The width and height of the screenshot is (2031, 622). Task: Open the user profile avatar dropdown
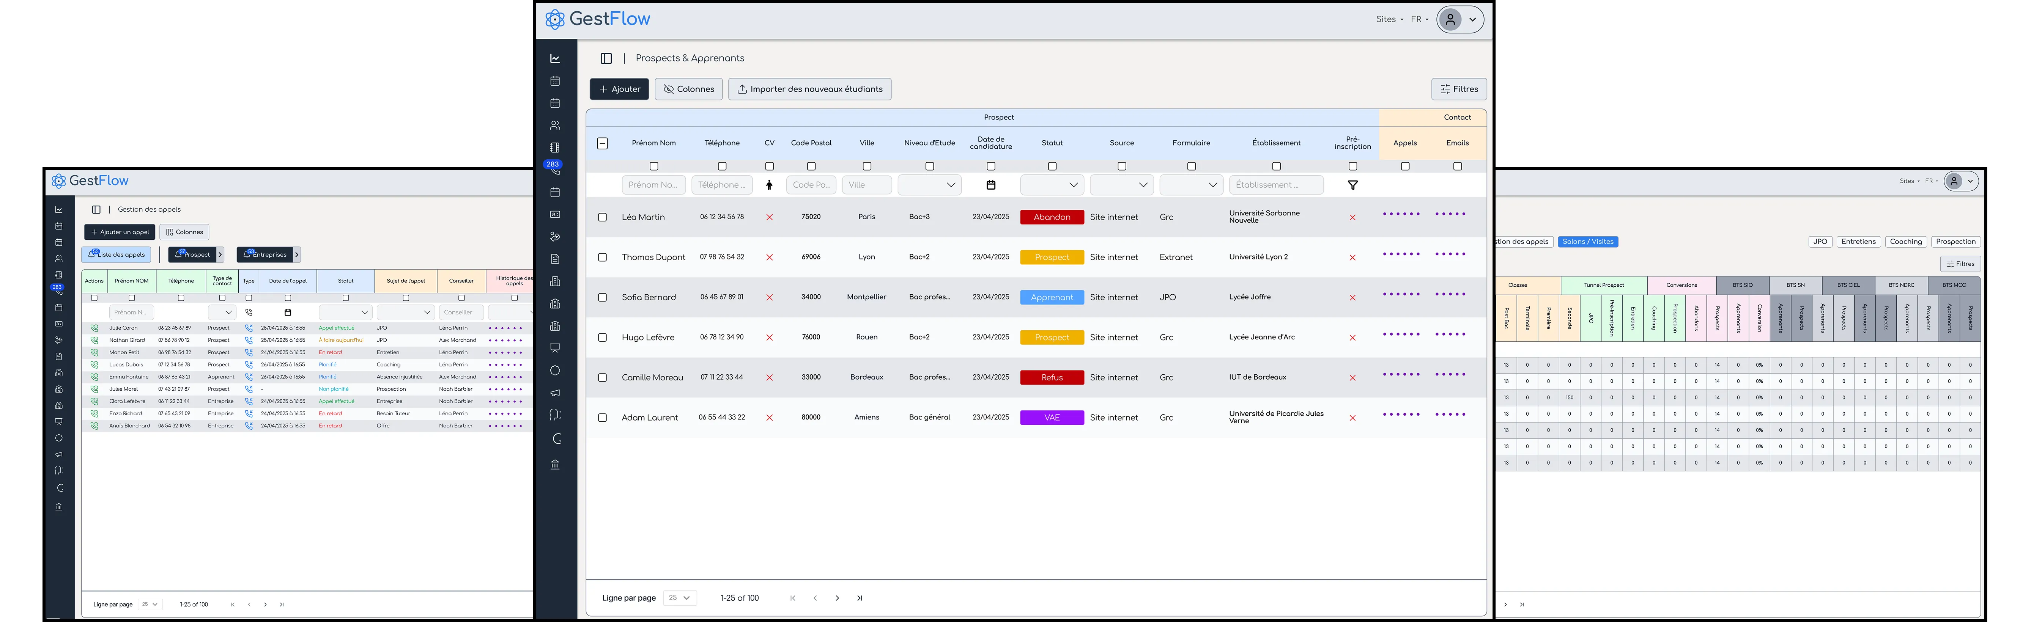(x=1459, y=19)
